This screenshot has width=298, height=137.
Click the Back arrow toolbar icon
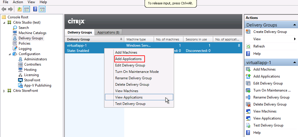[3, 9]
